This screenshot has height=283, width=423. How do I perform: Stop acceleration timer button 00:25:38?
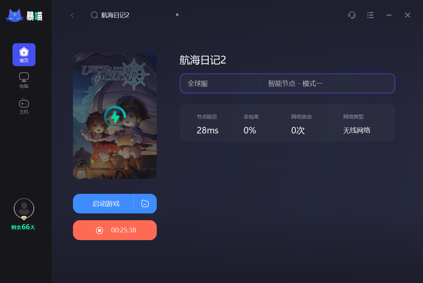pyautogui.click(x=115, y=230)
